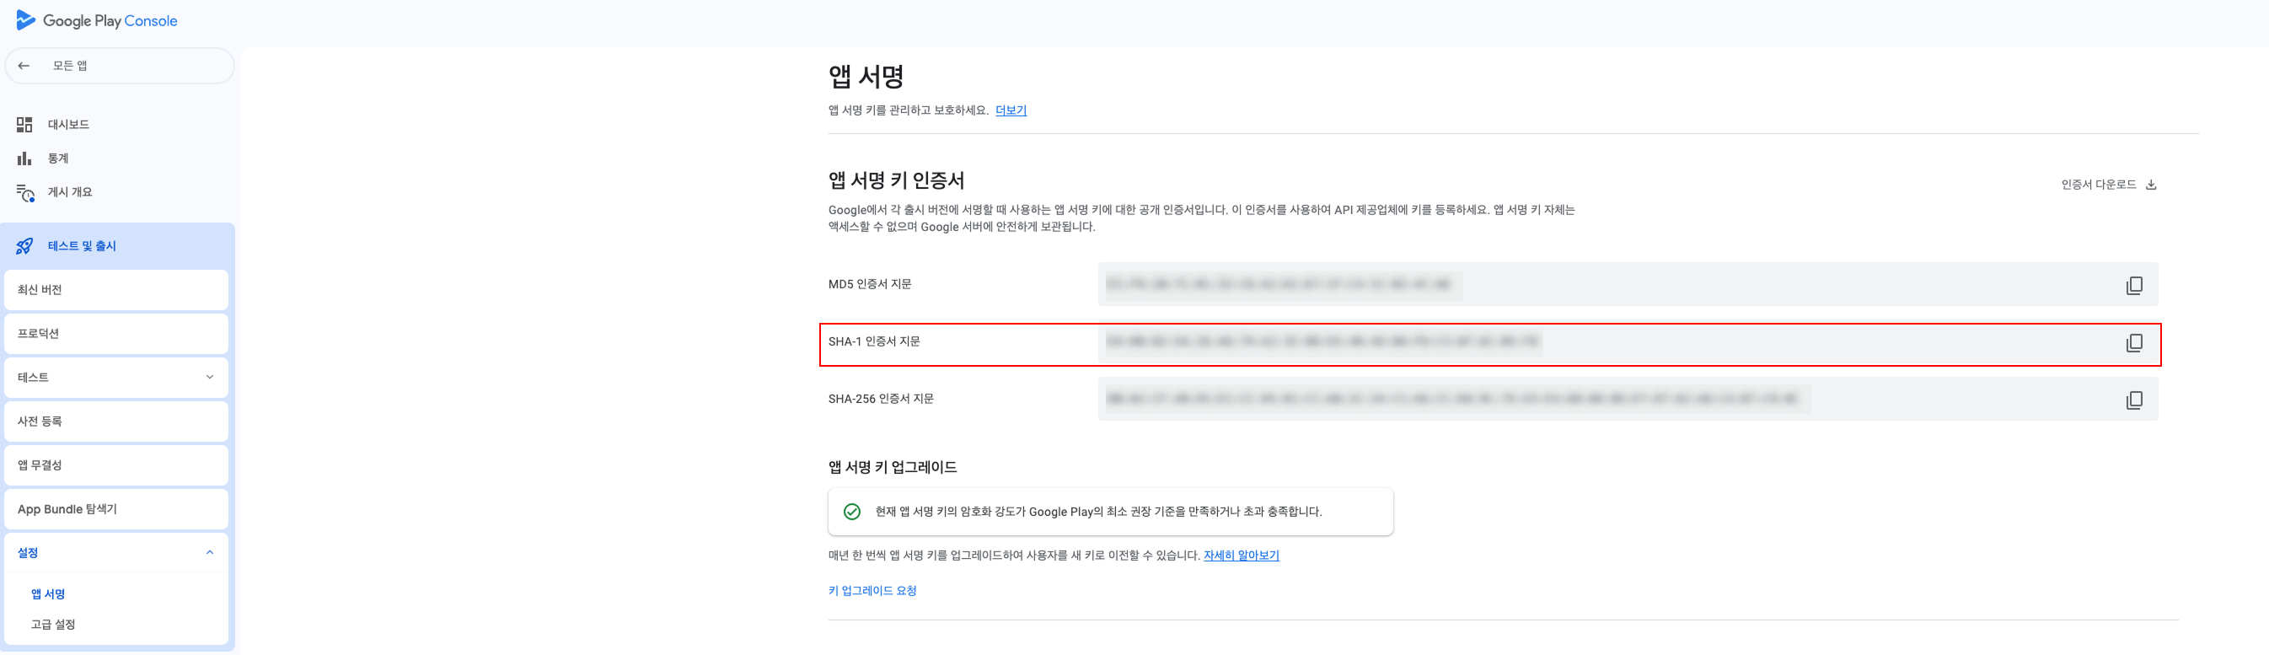The height and width of the screenshot is (655, 2269).
Task: Copy the MD5 인증서 지문
Action: (x=2133, y=285)
